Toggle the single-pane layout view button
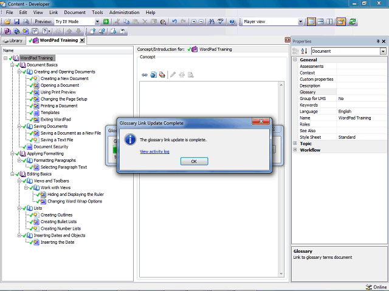The image size is (389, 291). click(311, 22)
